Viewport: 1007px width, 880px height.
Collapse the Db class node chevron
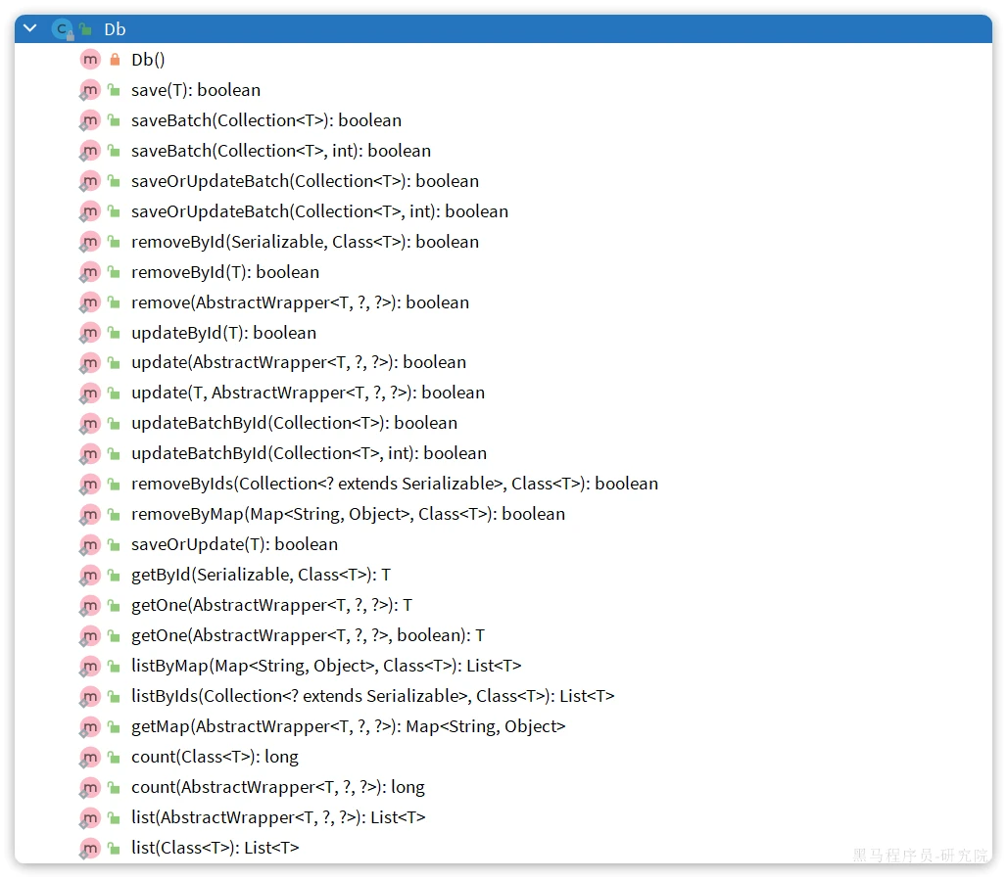[x=29, y=28]
